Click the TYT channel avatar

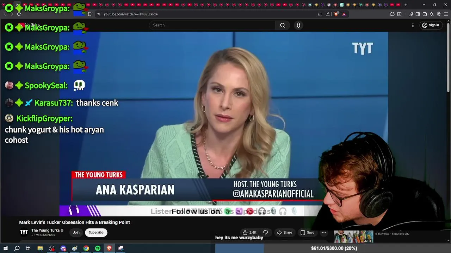pos(24,232)
